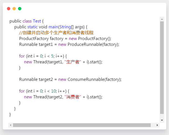
Task: Click the "main" method name
Action: tap(53, 27)
